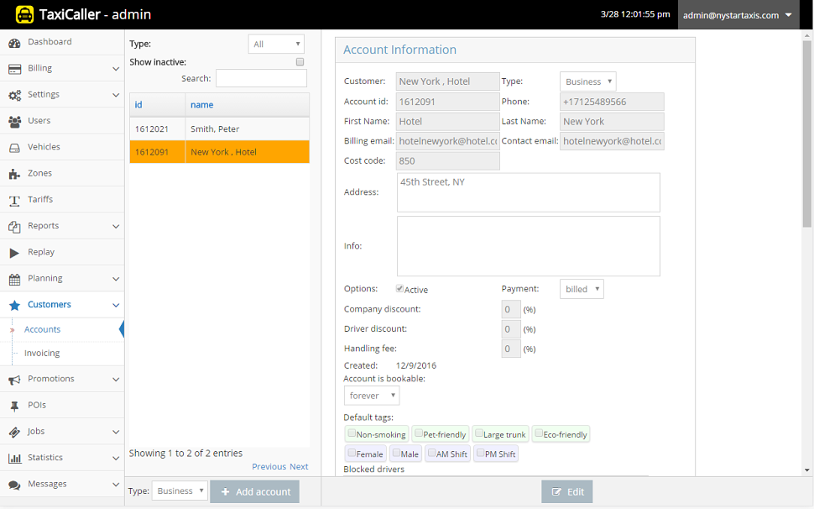Expand the Reports sidebar menu
Screen dimensions: 814x509
[44, 226]
